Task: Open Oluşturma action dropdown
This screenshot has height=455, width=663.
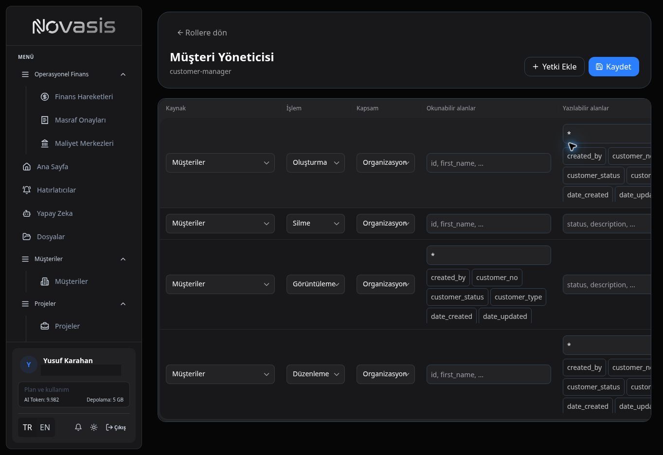Action: click(x=316, y=163)
